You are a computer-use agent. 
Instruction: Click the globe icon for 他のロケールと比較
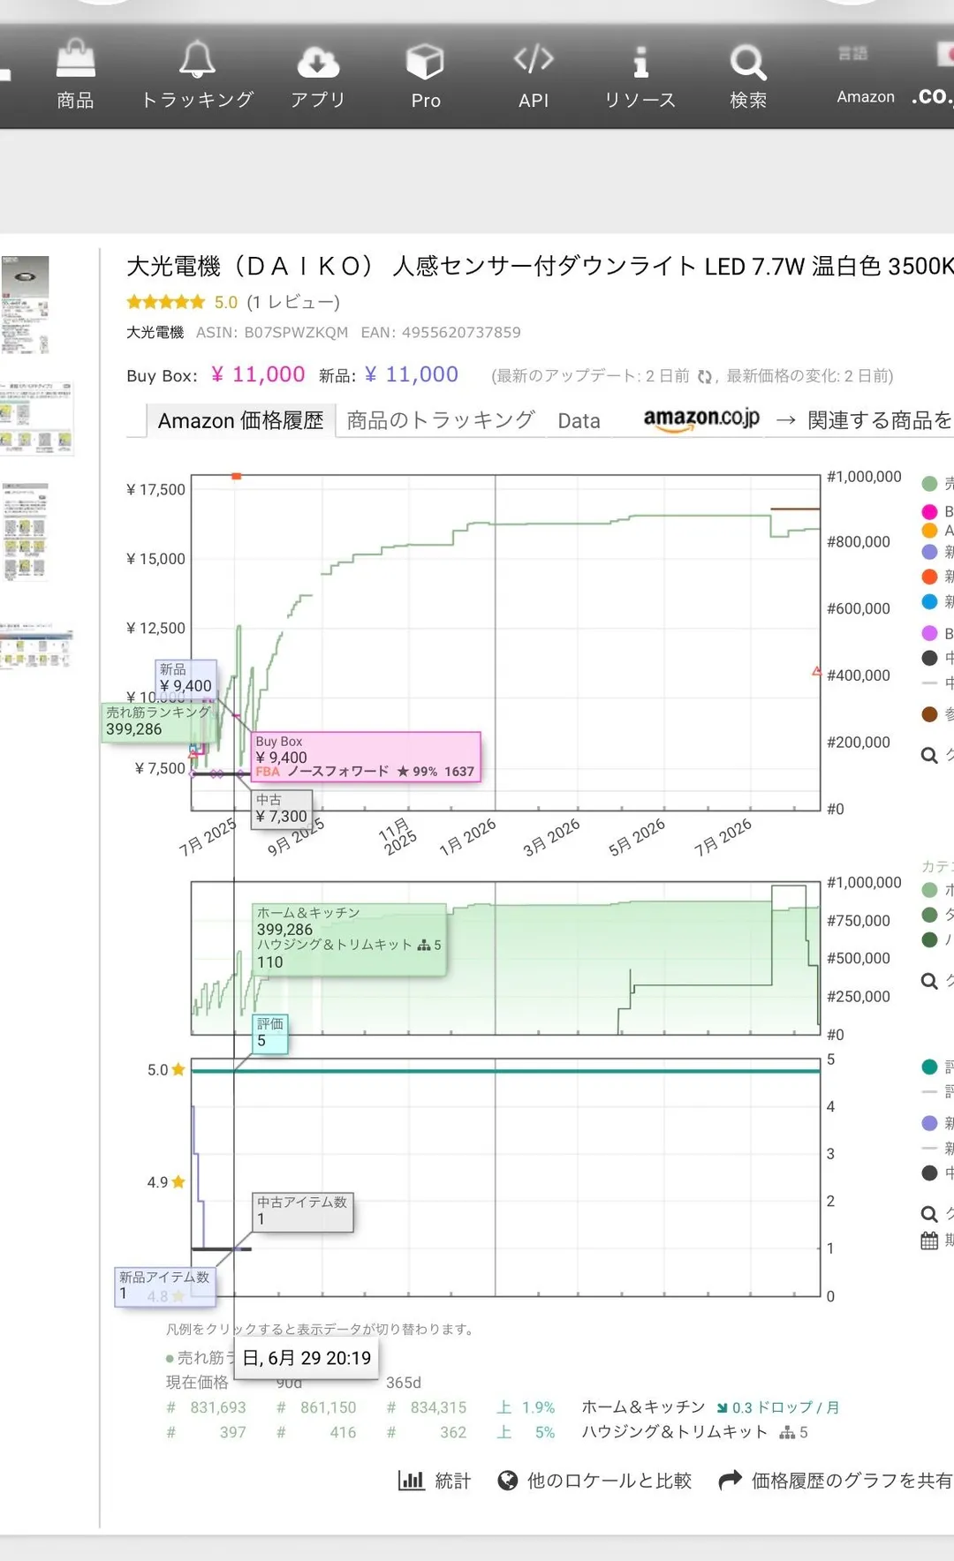coord(508,1481)
